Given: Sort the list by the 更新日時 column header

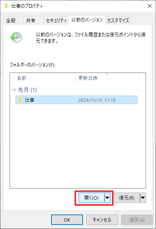Looking at the screenshot, I should point(107,78).
